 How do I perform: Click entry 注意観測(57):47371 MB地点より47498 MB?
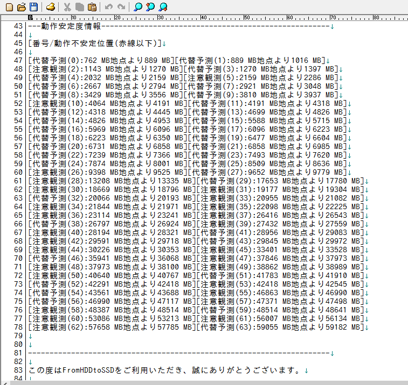coord(280,302)
